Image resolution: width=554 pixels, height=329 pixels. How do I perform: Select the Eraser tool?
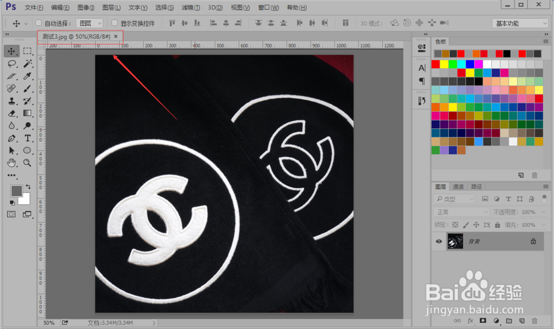[12, 113]
